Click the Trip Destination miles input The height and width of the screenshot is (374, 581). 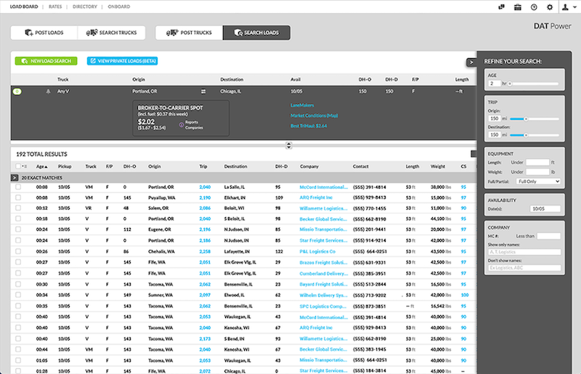(x=495, y=135)
